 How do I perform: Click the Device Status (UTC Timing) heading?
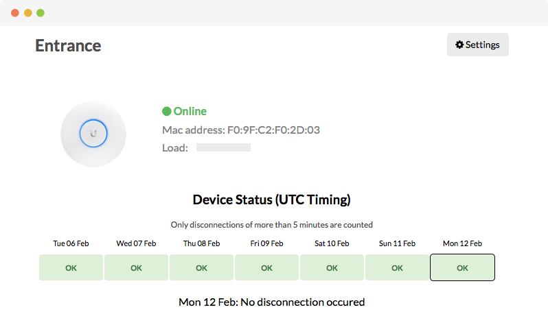(271, 200)
